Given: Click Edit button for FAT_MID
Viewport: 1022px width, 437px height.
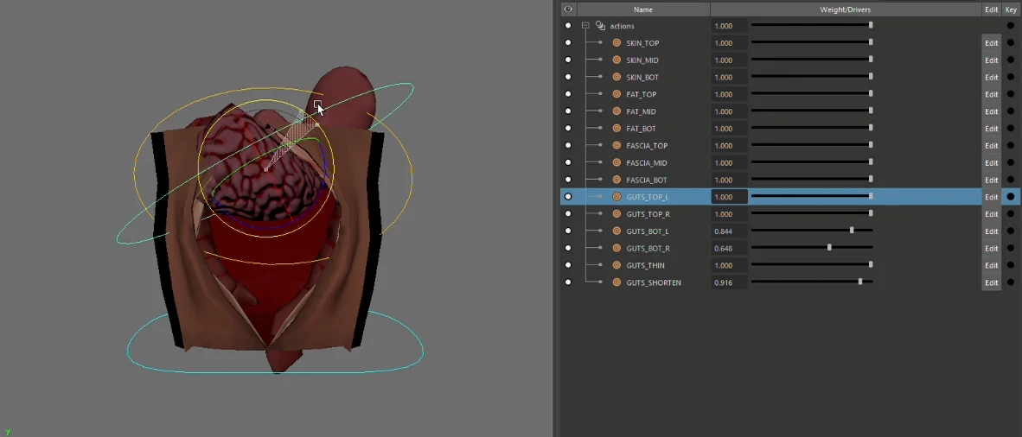Looking at the screenshot, I should pyautogui.click(x=992, y=111).
